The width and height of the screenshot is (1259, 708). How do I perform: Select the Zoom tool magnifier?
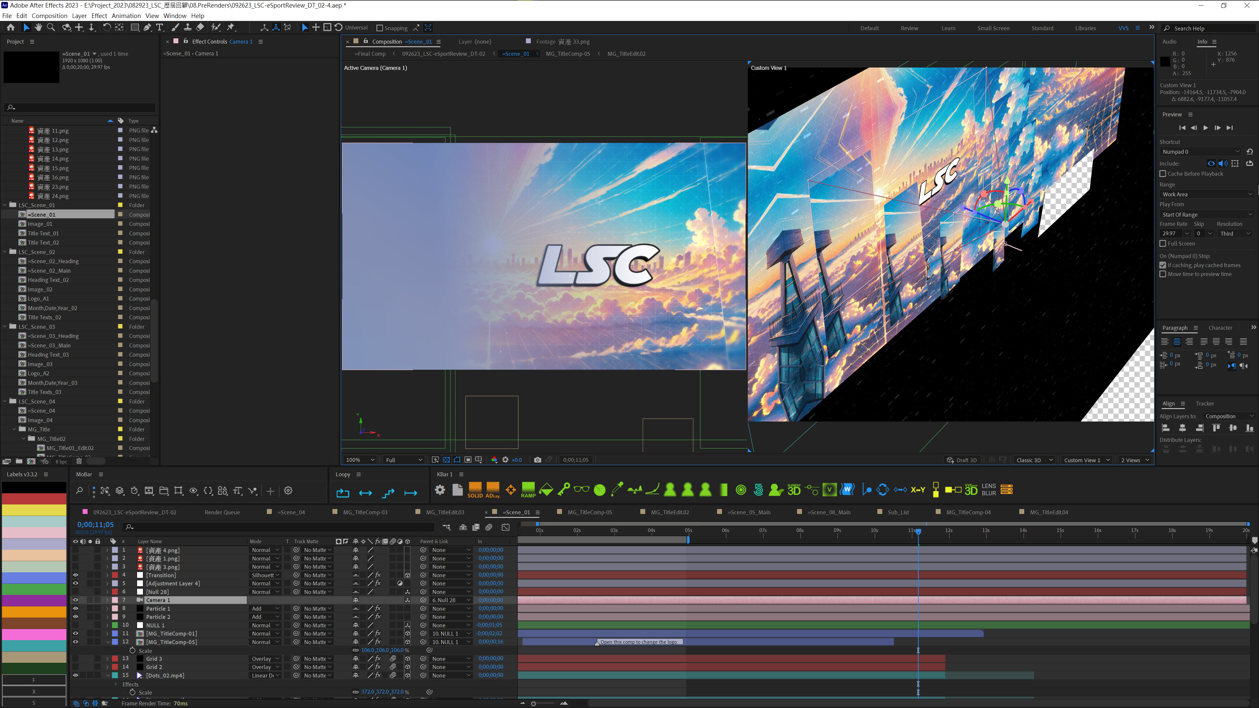point(51,28)
